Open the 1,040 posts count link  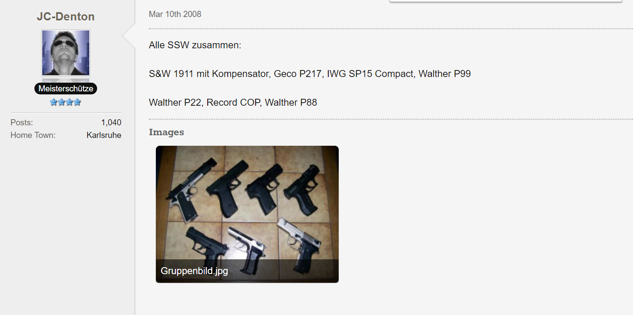coord(111,123)
